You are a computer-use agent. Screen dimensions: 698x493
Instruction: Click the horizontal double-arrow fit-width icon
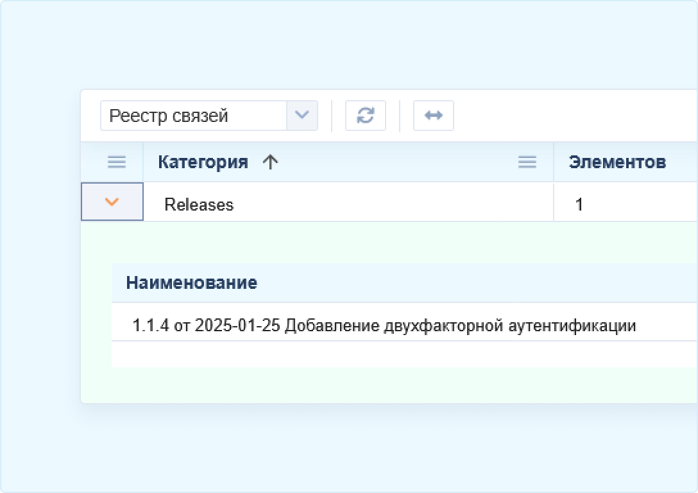(x=434, y=116)
